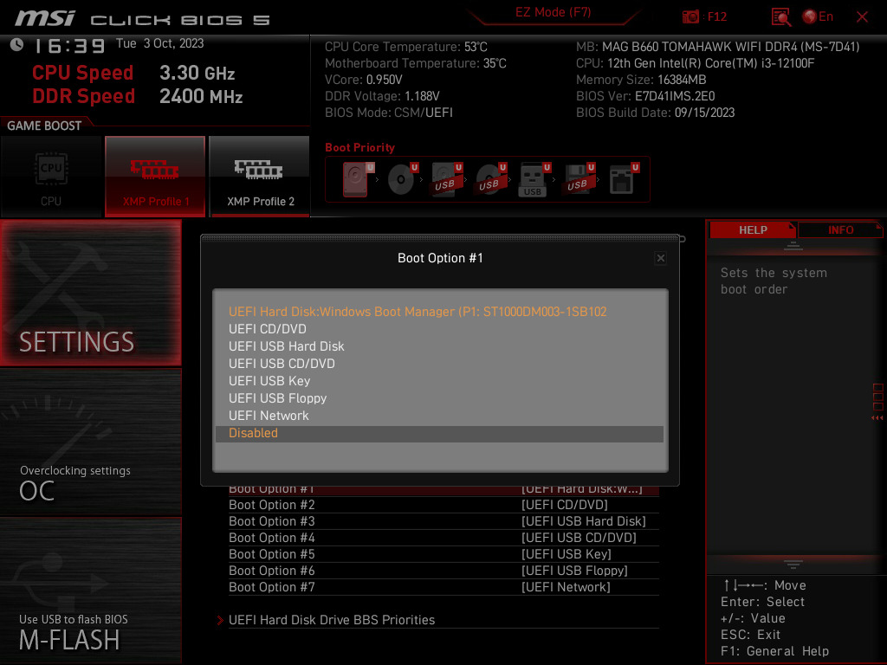This screenshot has width=887, height=665.
Task: Change language via the En globe icon
Action: [x=818, y=17]
